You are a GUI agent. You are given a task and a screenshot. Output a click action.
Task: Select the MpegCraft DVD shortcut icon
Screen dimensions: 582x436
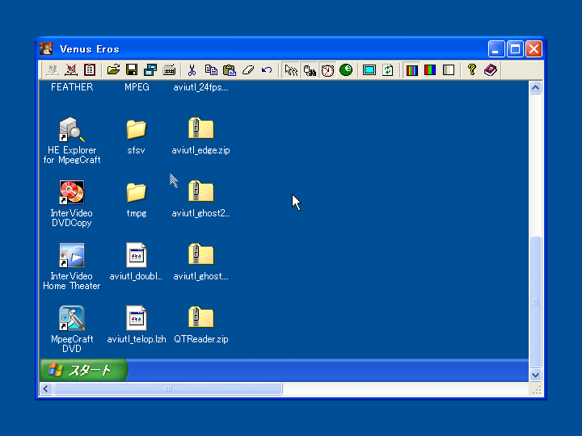(x=72, y=318)
